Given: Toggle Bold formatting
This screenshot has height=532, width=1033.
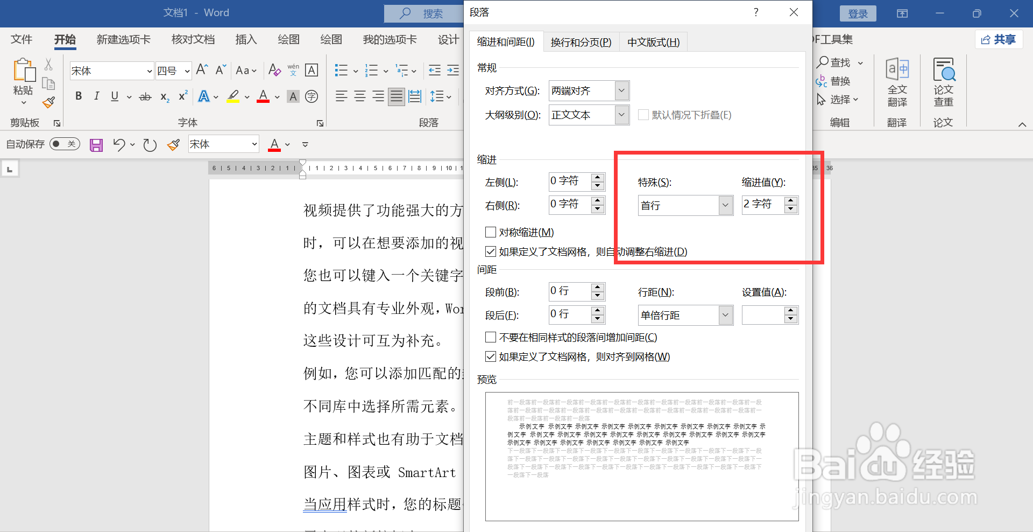Looking at the screenshot, I should point(79,96).
